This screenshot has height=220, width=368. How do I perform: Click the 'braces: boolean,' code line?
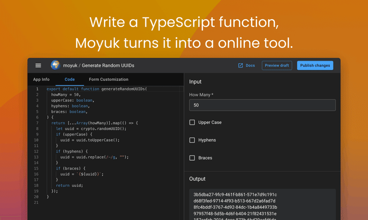[69, 112]
